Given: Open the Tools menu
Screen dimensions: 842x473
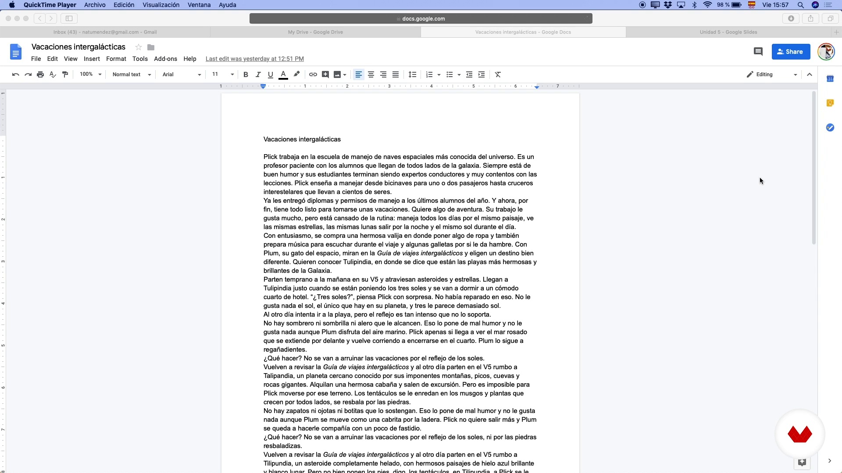Looking at the screenshot, I should click(x=140, y=59).
